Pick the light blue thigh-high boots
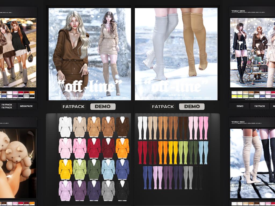This screenshot has height=206, width=275. (x=203, y=152)
